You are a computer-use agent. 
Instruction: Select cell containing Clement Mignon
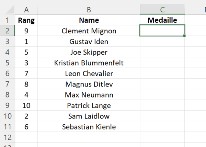tap(89, 31)
